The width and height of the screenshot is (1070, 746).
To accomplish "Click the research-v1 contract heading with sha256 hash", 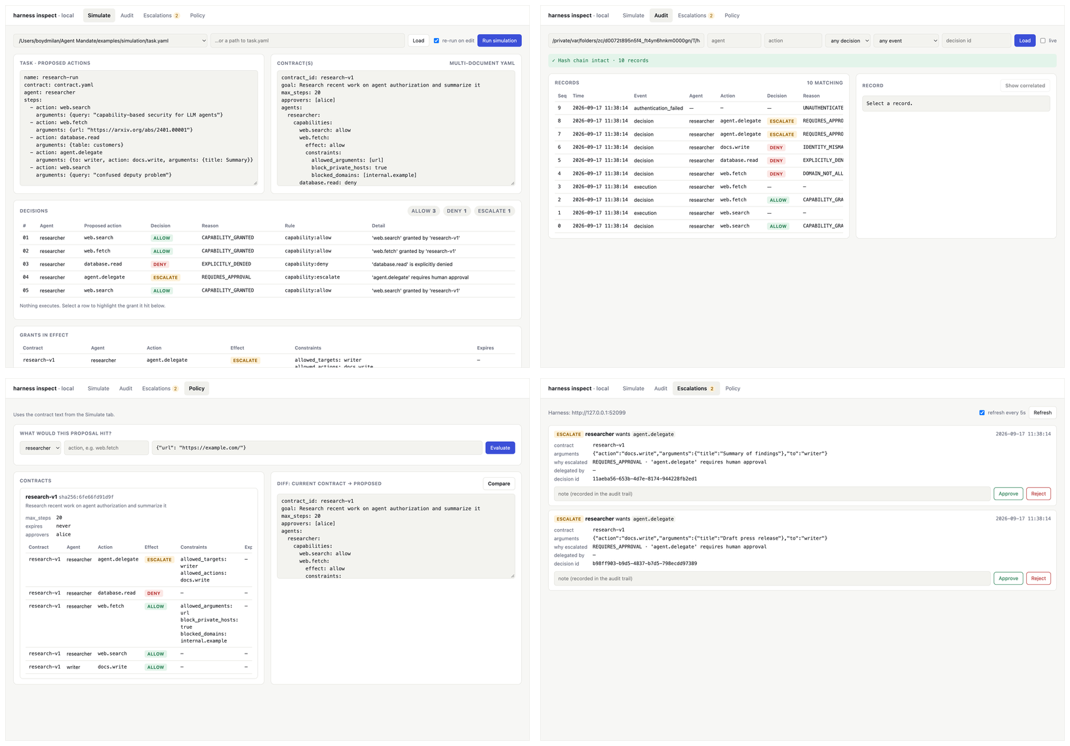I will point(69,497).
